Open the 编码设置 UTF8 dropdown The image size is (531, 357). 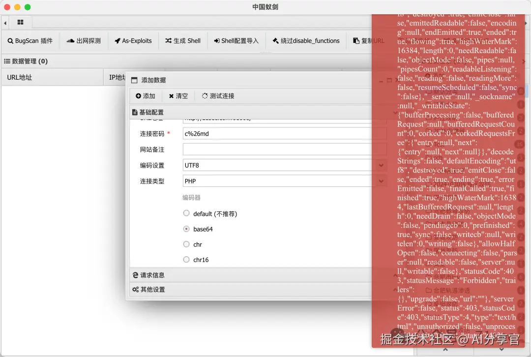(381, 165)
